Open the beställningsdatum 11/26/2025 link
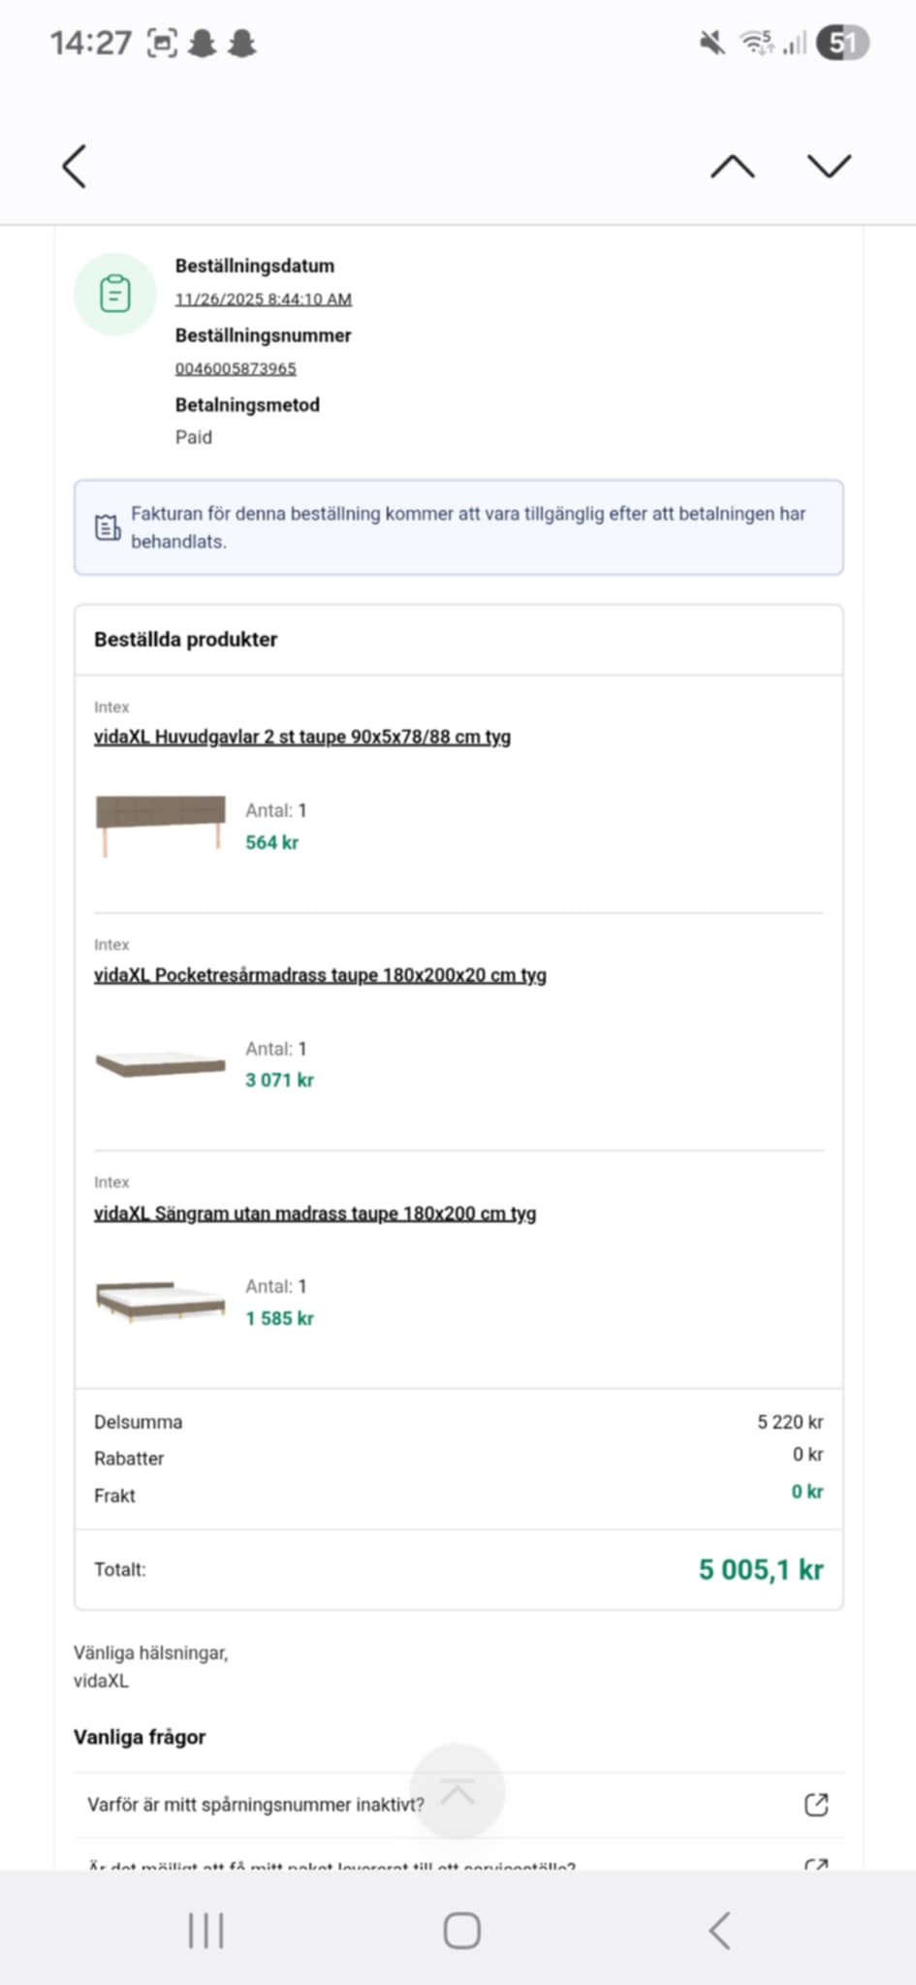Image resolution: width=916 pixels, height=1985 pixels. click(x=264, y=299)
